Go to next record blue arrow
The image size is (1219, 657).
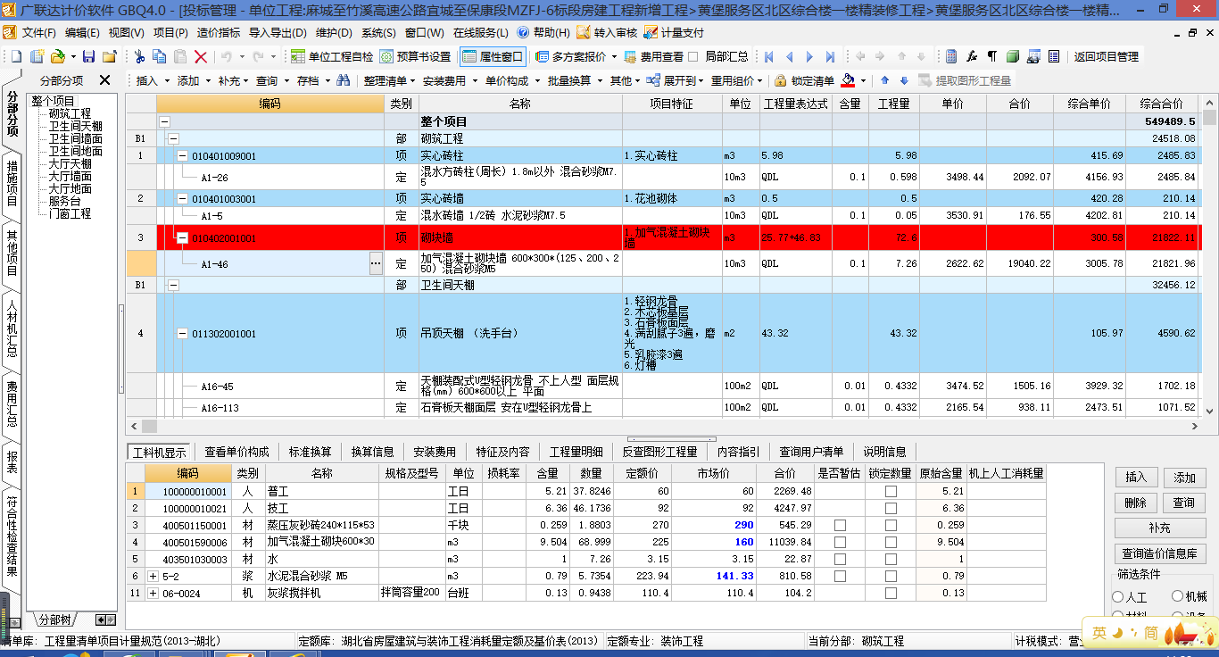[809, 56]
